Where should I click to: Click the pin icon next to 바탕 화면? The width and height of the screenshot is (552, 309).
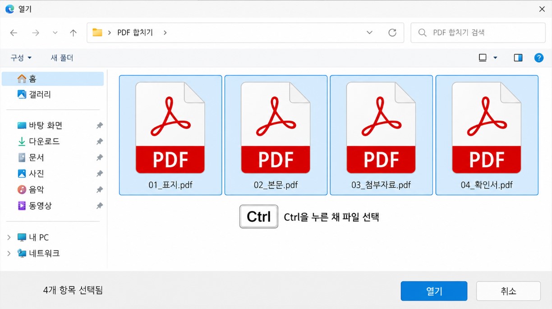99,125
